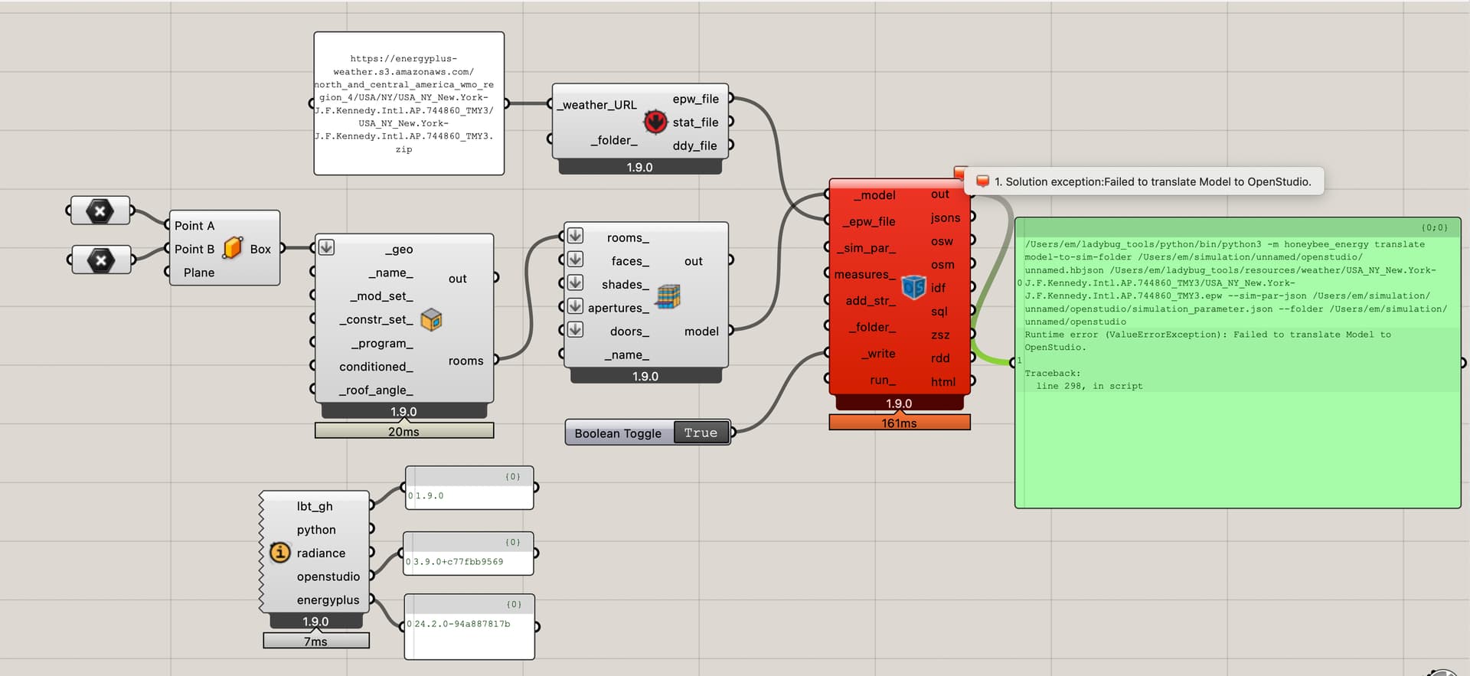Screen dimensions: 1470x676
Task: Click the energyplus output label
Action: (x=328, y=599)
